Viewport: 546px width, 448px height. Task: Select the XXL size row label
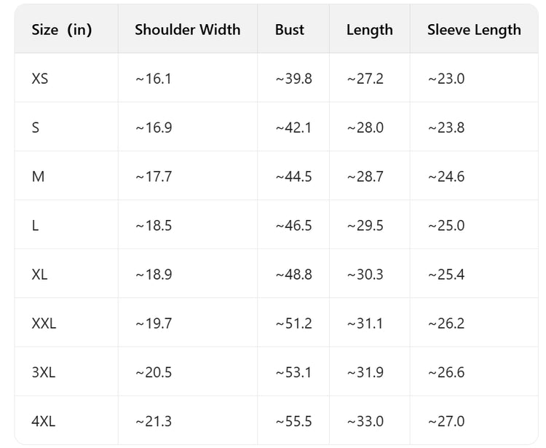coord(44,323)
